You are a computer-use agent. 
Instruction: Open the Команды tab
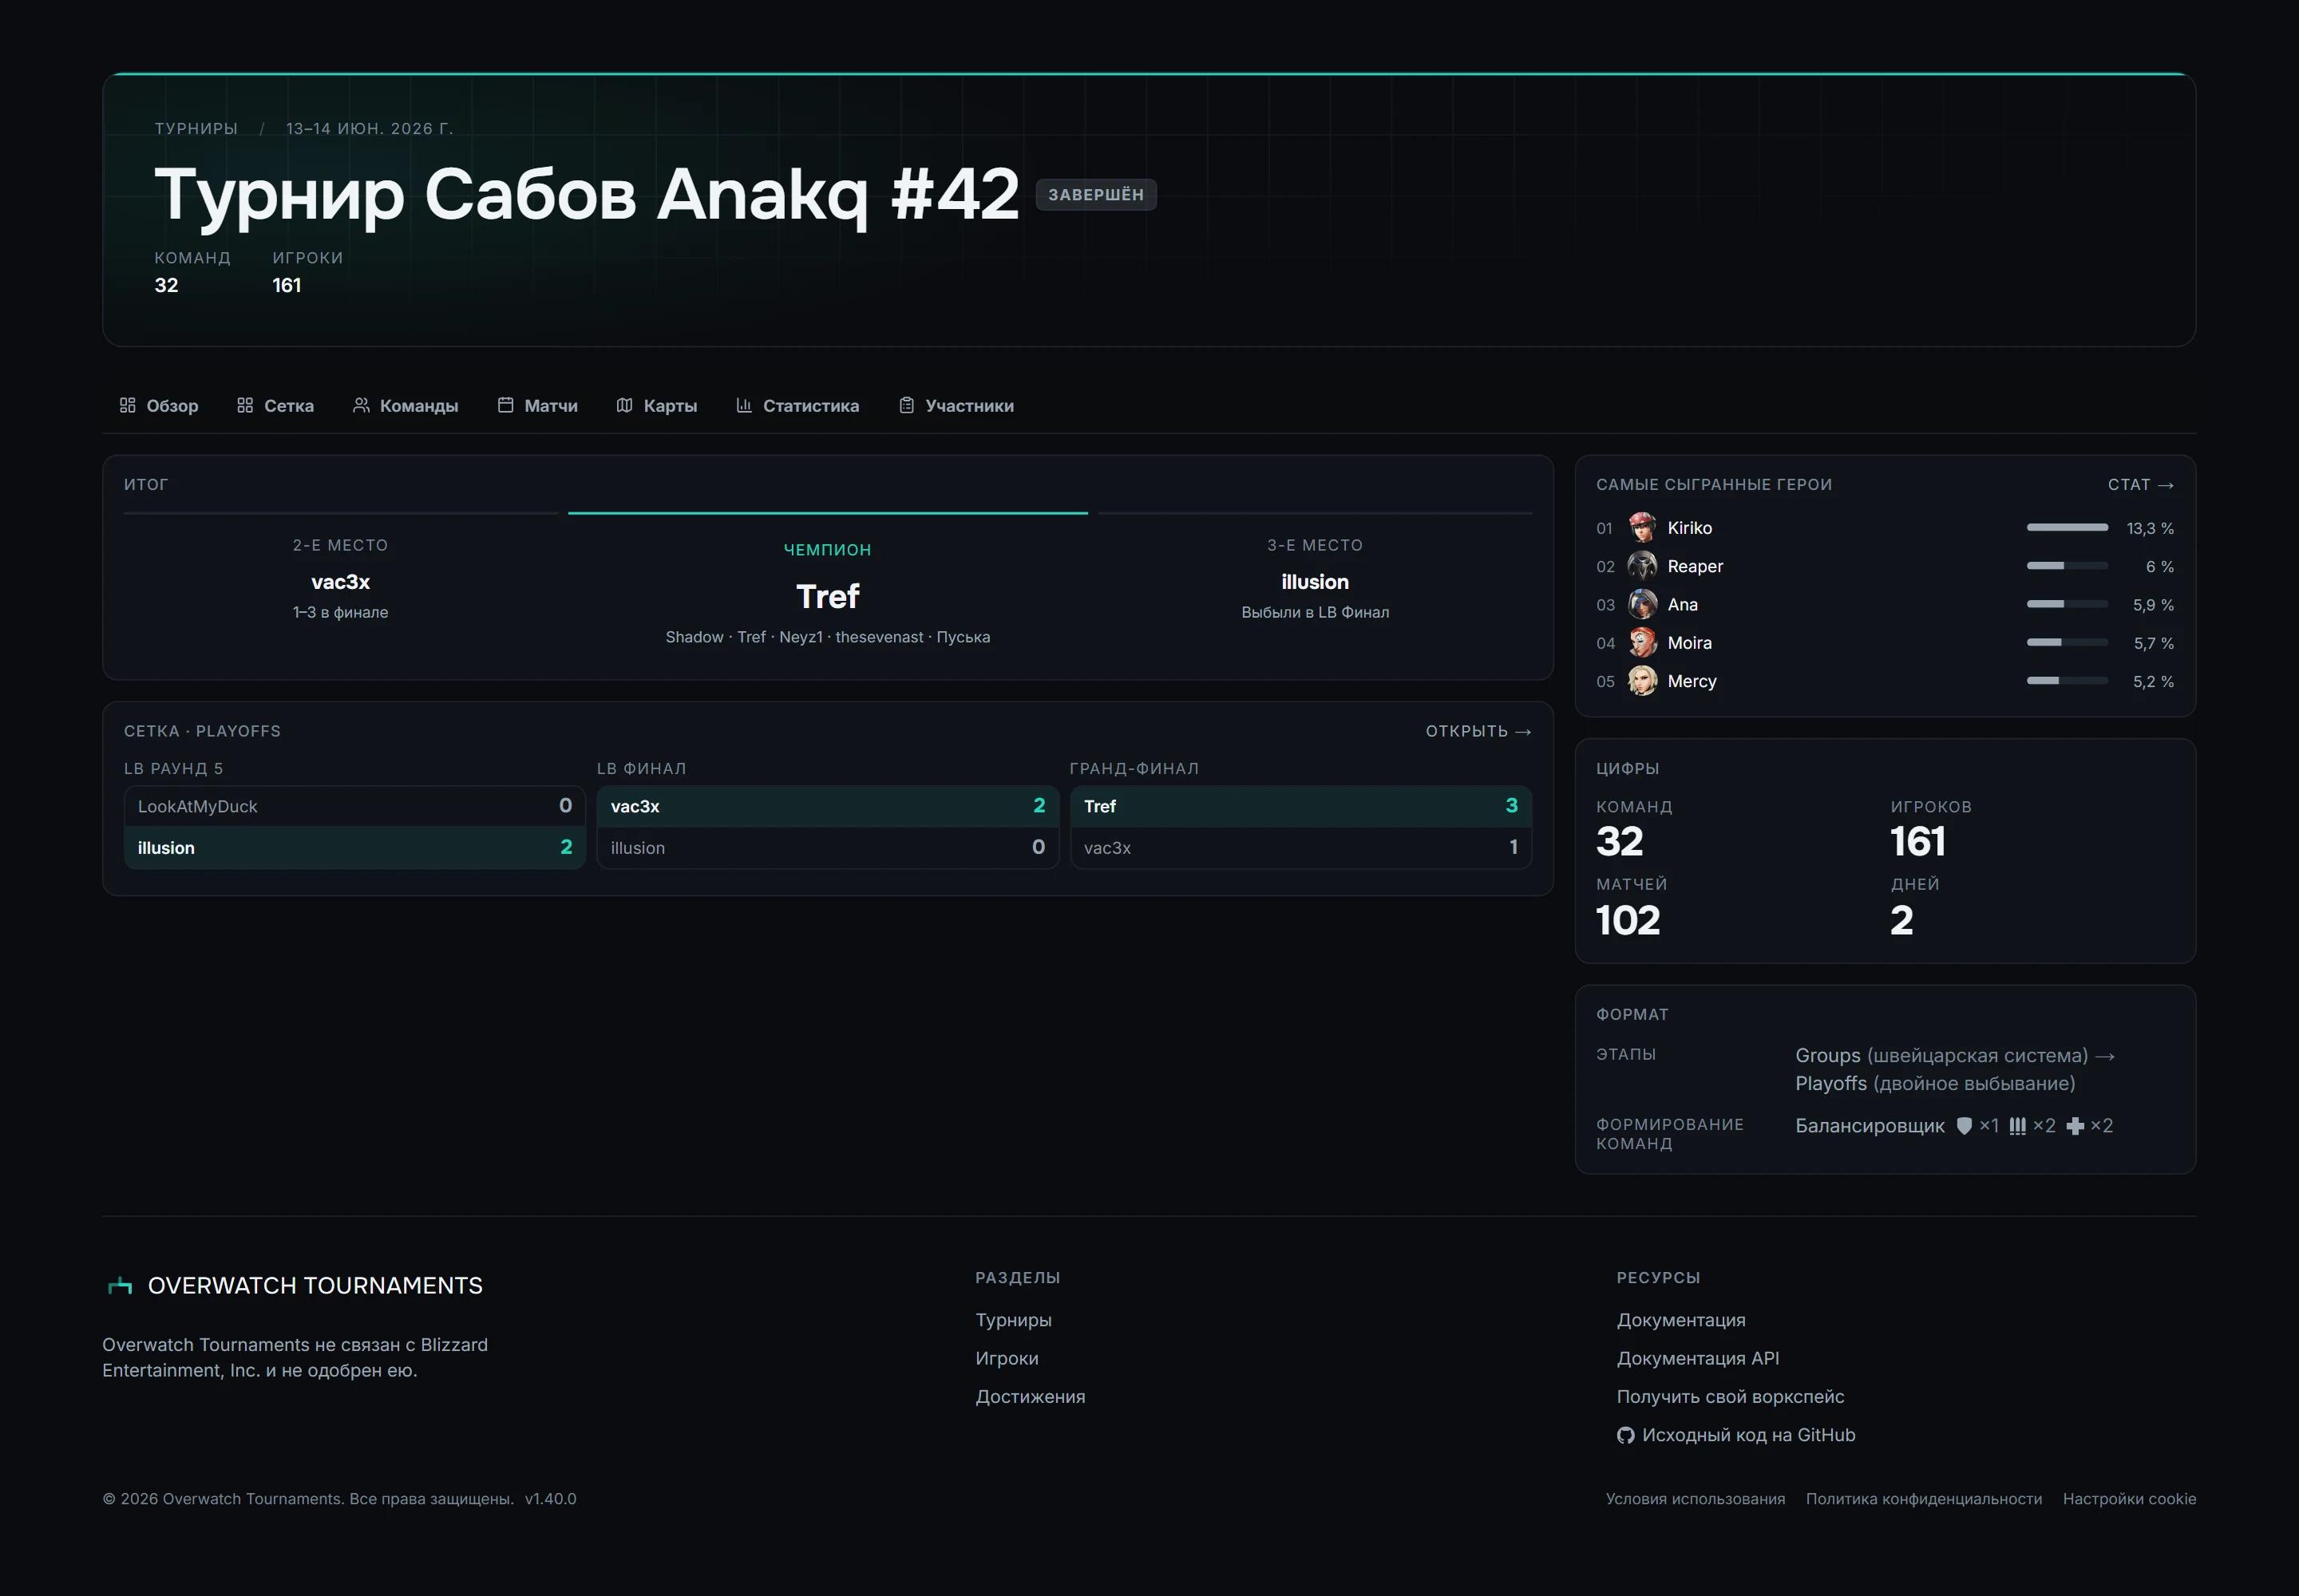[406, 405]
